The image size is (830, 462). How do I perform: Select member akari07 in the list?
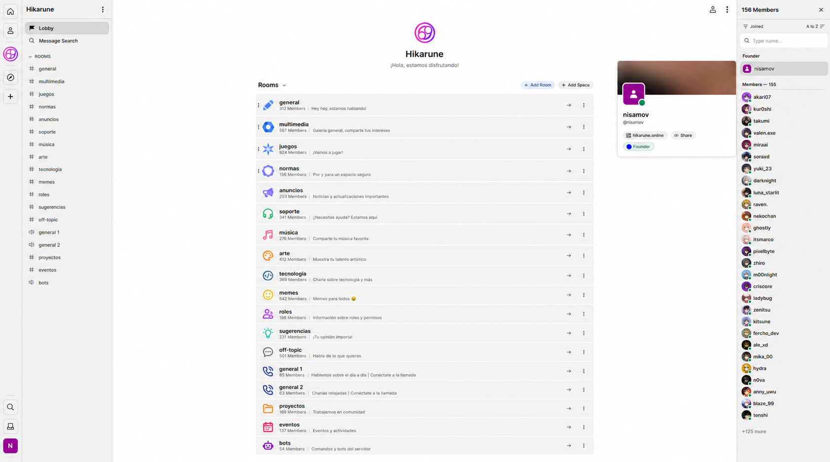(784, 97)
